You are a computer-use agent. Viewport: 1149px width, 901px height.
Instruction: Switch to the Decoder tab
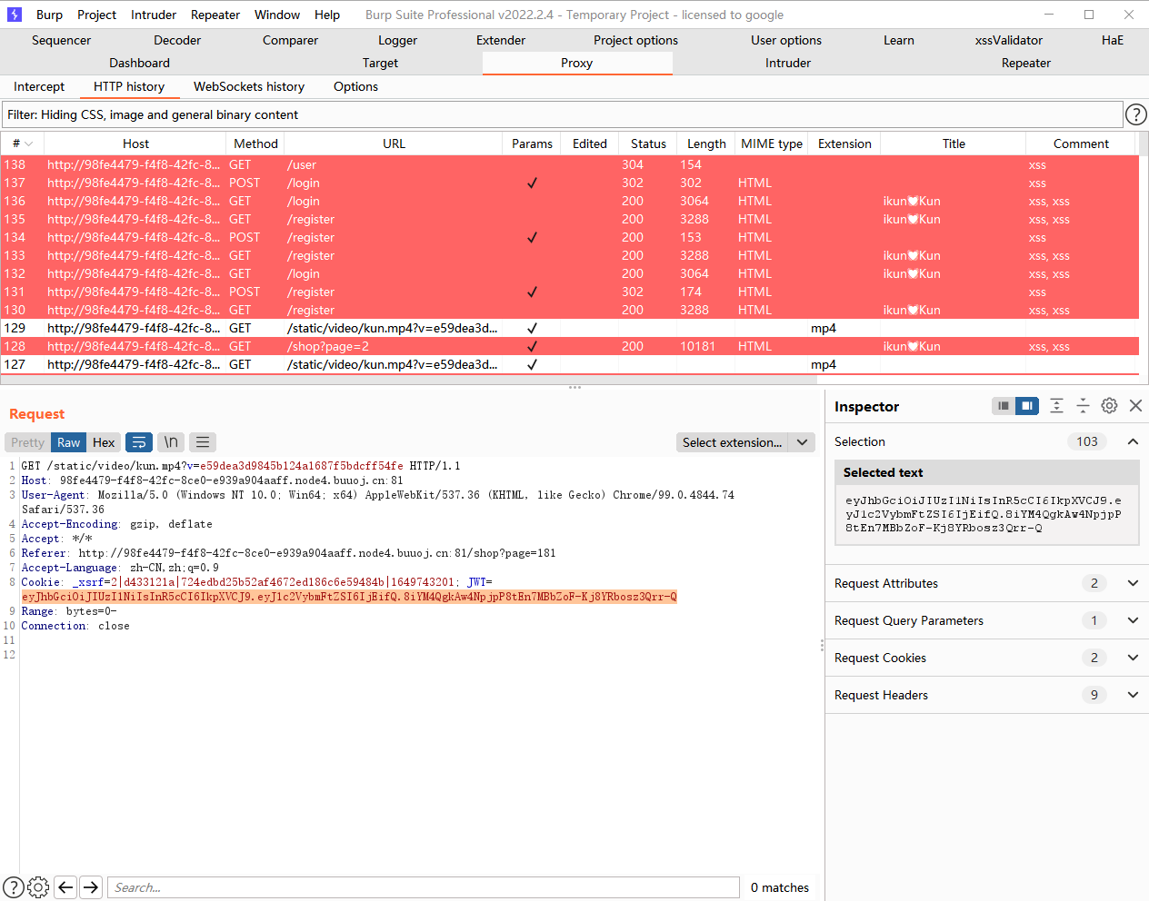(x=177, y=40)
